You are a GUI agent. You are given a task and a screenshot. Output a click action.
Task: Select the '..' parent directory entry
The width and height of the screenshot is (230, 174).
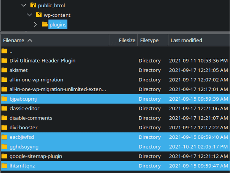(11, 52)
